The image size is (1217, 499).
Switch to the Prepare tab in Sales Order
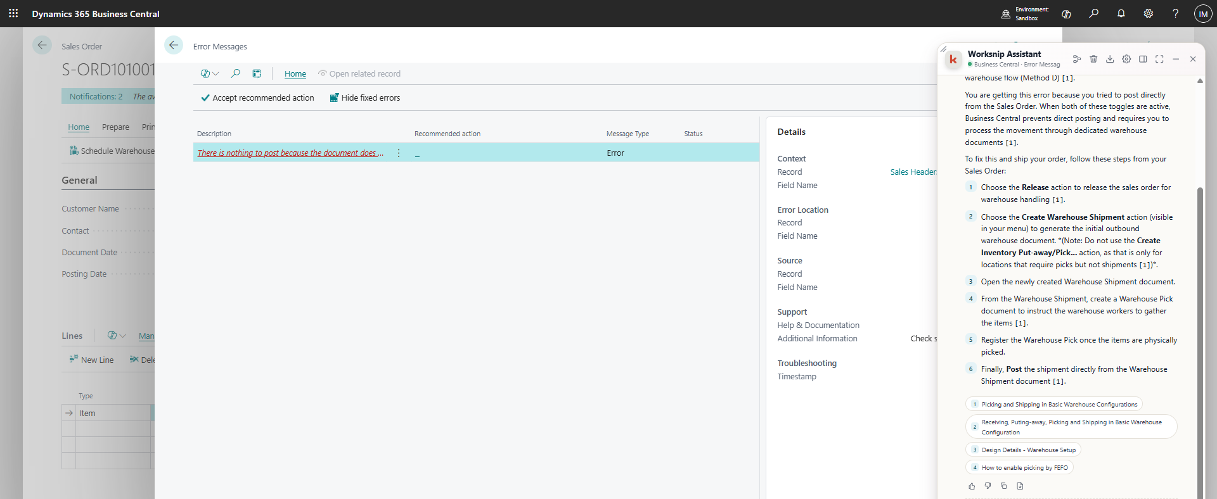click(x=115, y=127)
